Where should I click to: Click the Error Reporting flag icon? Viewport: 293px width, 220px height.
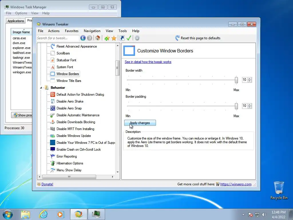(53, 156)
